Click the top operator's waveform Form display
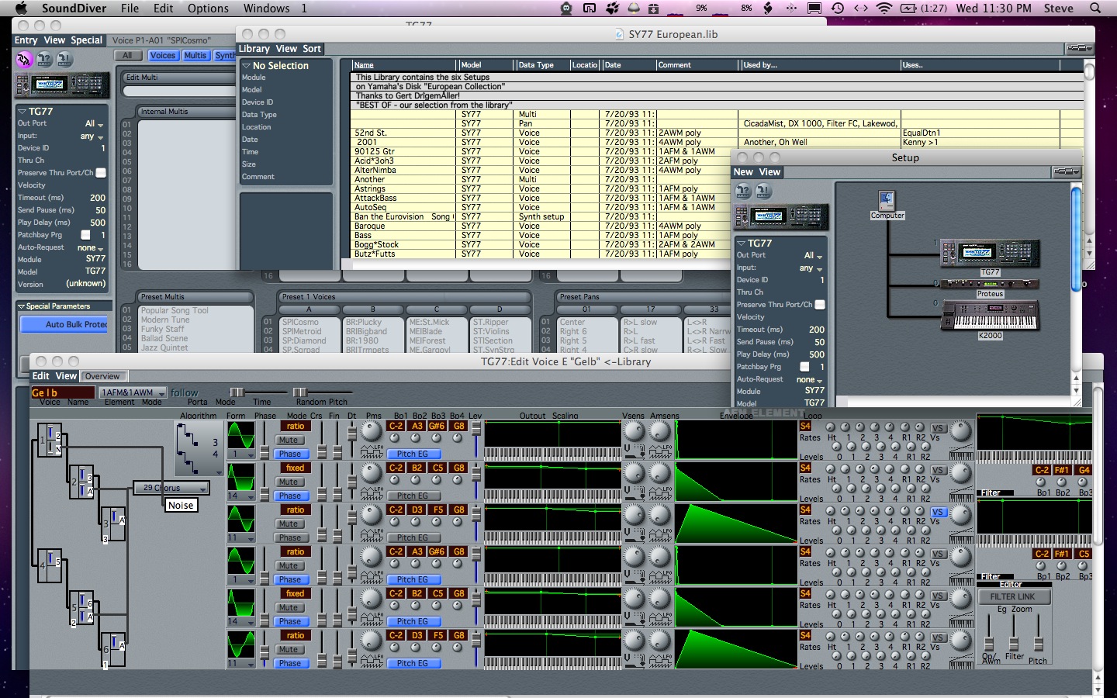1117x698 pixels. (240, 435)
